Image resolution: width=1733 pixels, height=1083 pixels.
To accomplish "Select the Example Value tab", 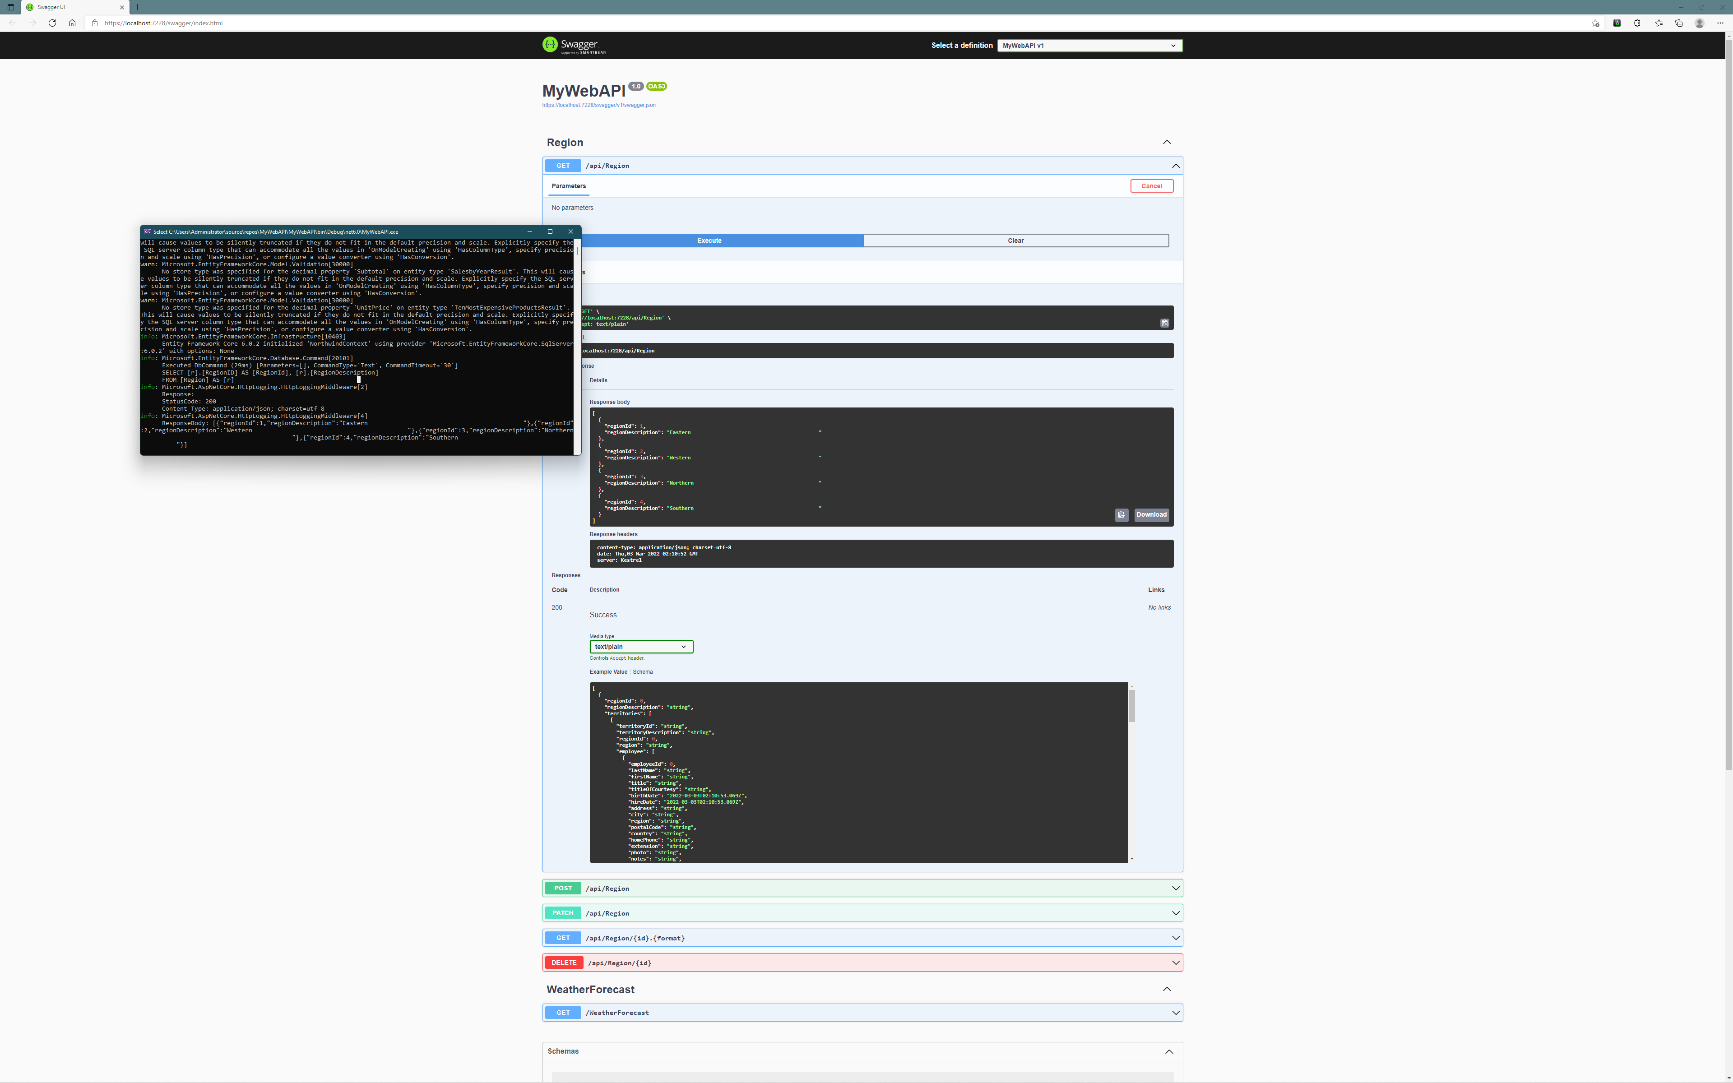I will point(608,672).
